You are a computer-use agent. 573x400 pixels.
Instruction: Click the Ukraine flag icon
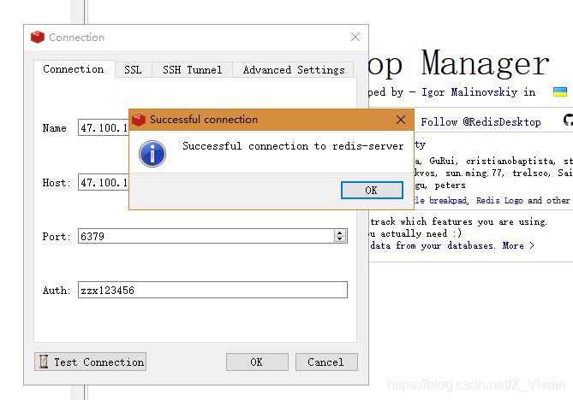click(x=560, y=91)
